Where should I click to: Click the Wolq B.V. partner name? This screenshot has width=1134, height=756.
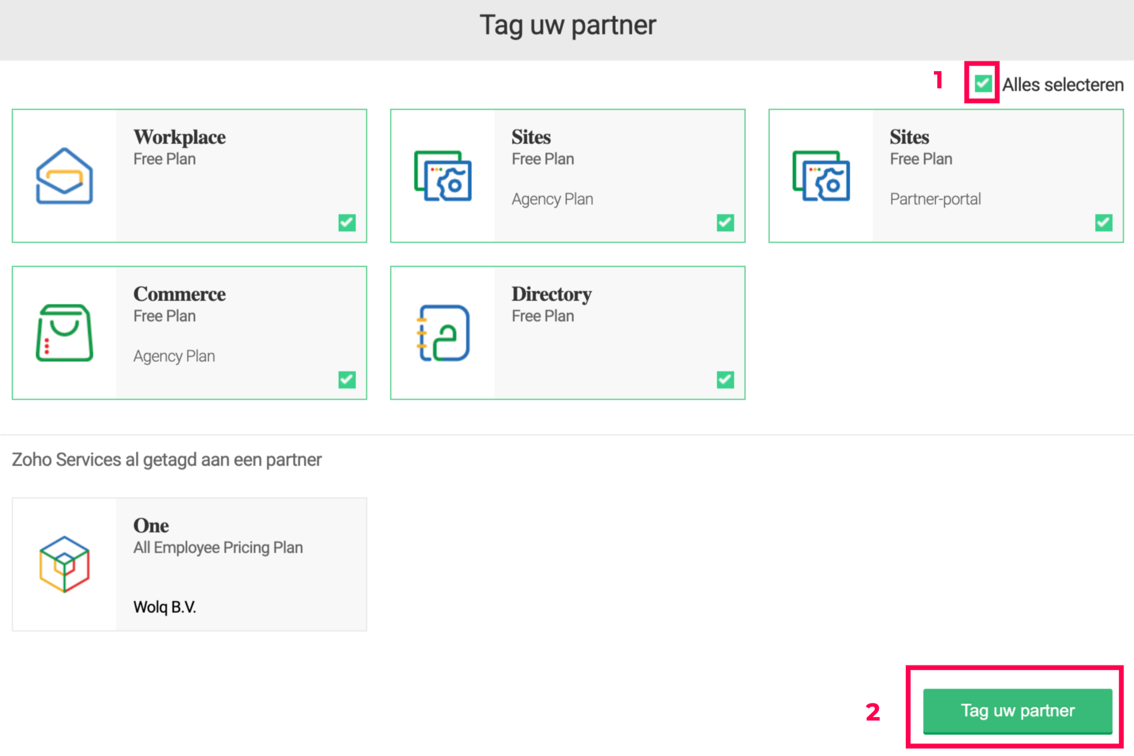tap(165, 607)
